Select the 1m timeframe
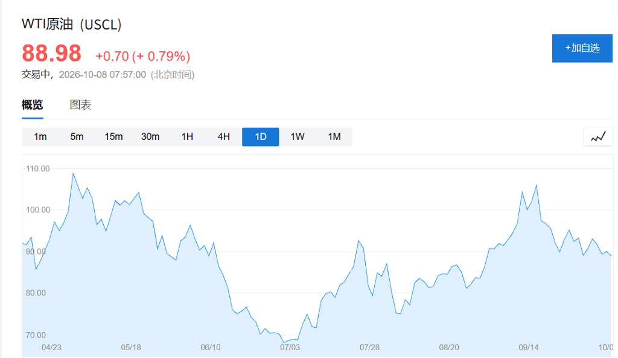The image size is (618, 358). click(x=40, y=137)
